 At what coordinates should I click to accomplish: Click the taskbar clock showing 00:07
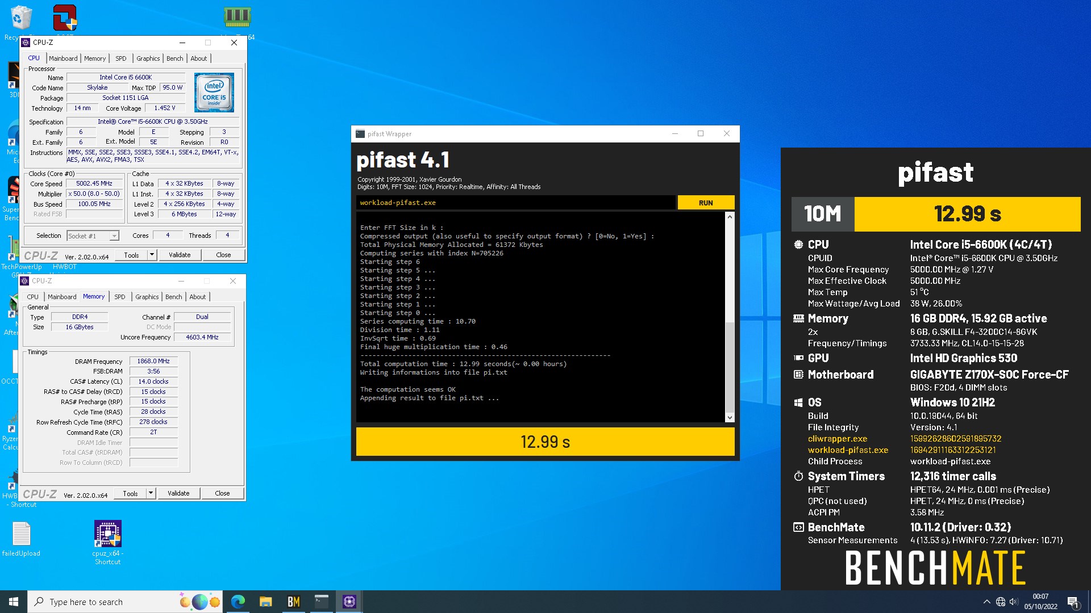click(1040, 602)
